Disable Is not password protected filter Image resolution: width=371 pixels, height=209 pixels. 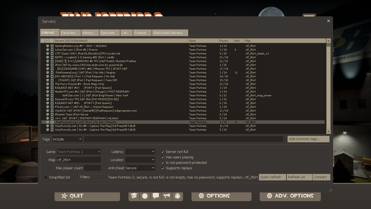pyautogui.click(x=163, y=163)
